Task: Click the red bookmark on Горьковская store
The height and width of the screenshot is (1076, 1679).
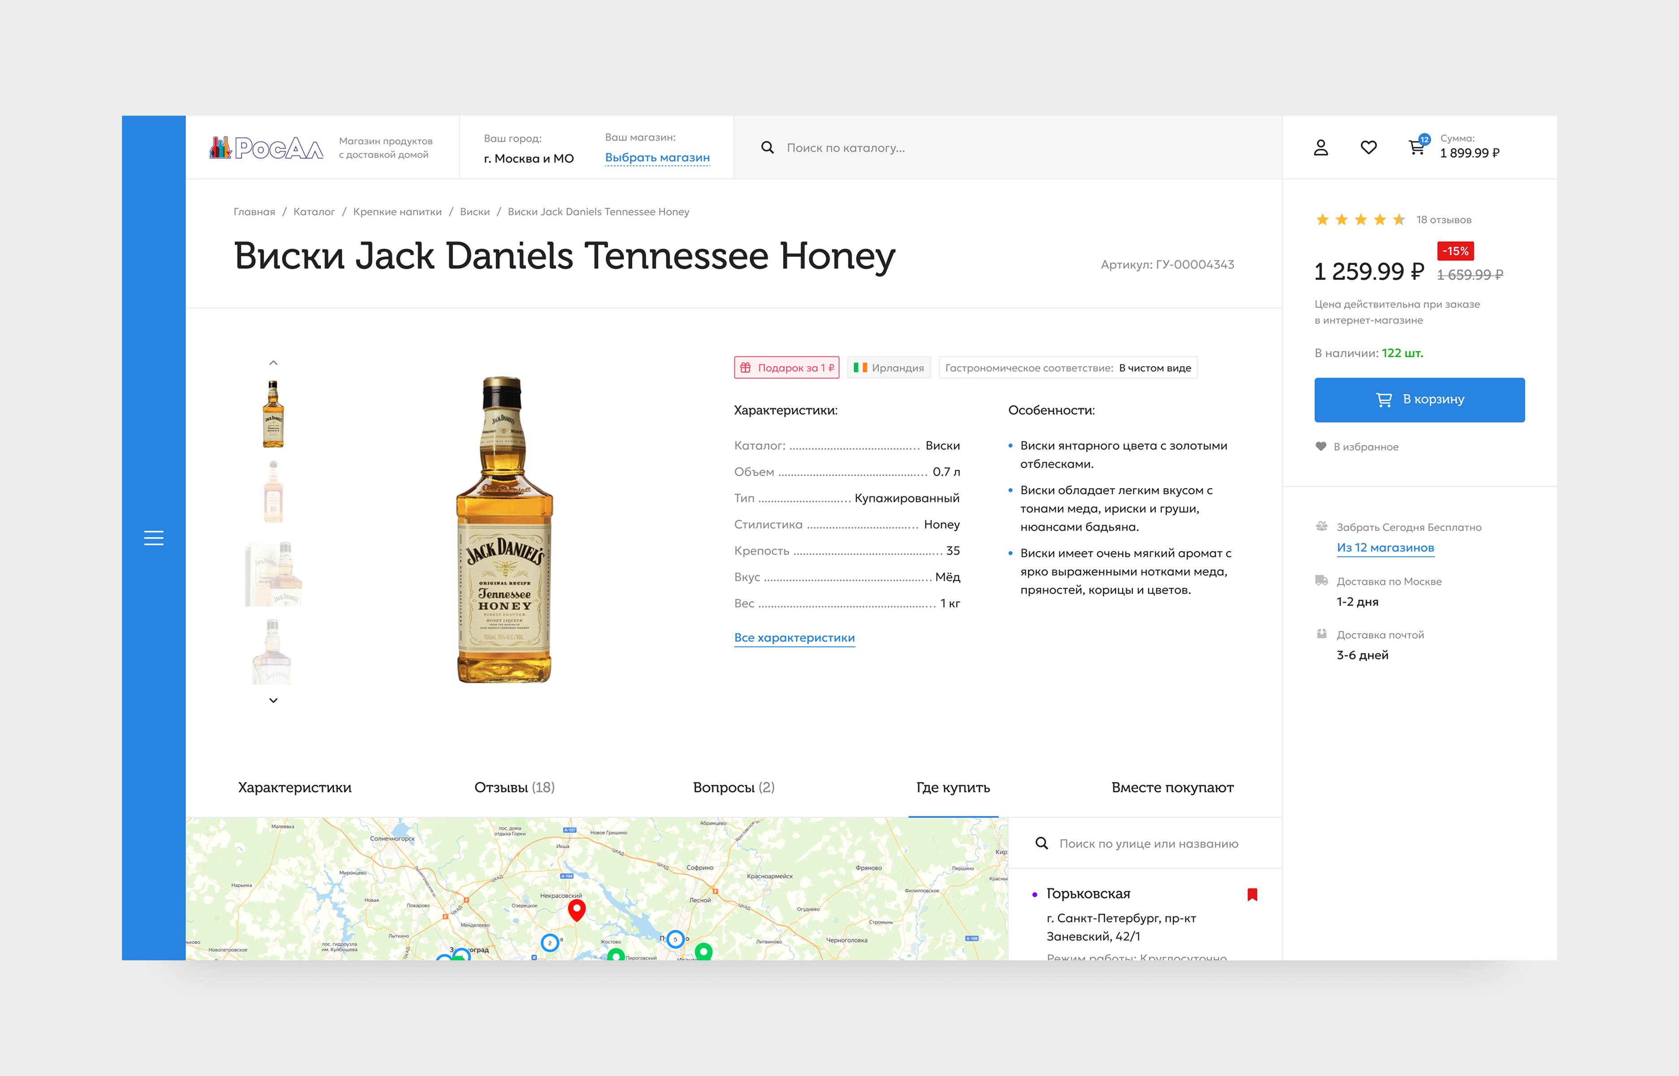Action: tap(1252, 894)
